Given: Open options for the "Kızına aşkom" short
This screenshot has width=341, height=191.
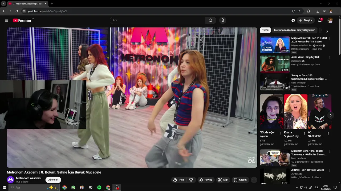Looking at the screenshot, I should click(304, 134).
